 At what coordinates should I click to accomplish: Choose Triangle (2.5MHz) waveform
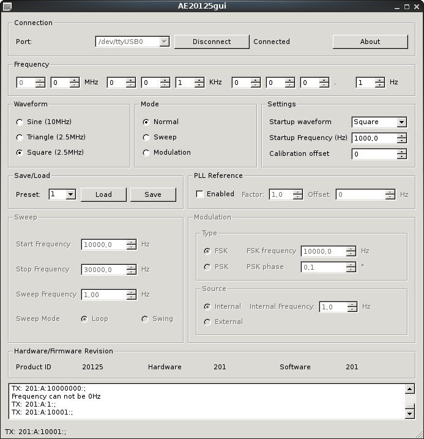point(20,138)
